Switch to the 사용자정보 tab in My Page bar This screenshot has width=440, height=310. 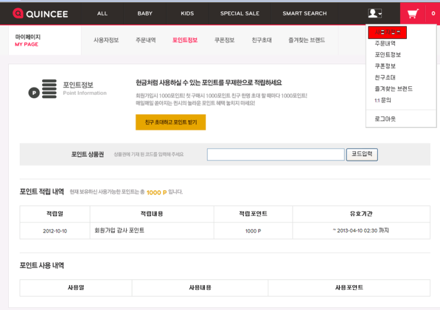106,40
